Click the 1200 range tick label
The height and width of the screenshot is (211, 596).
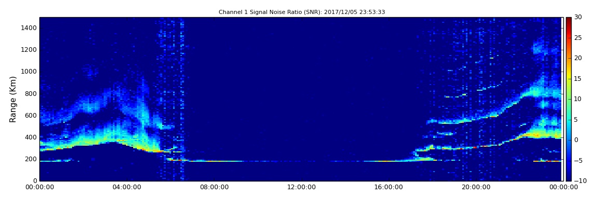[29, 50]
